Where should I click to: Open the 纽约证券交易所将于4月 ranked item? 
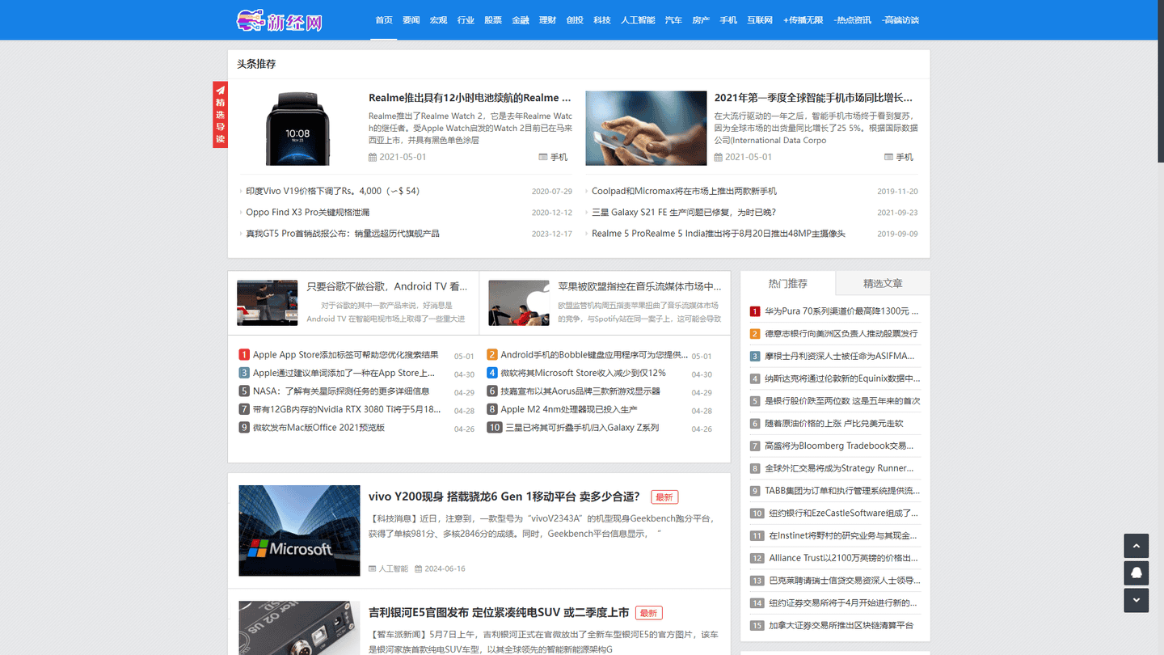pyautogui.click(x=844, y=602)
